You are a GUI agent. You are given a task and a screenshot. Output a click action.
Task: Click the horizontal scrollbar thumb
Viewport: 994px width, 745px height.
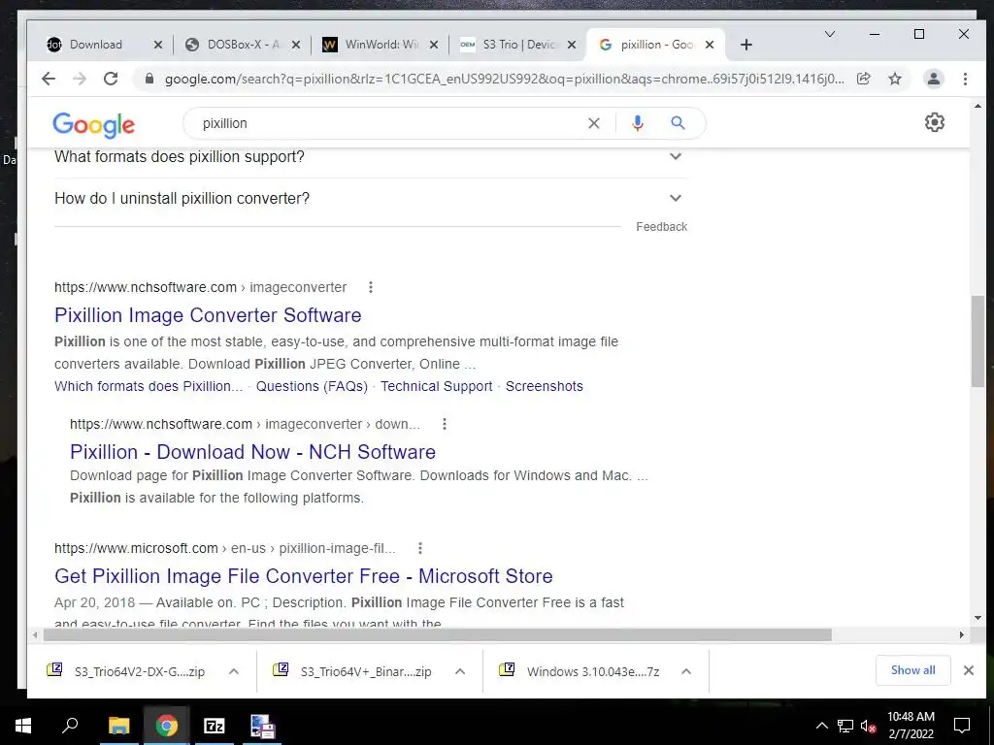click(x=438, y=634)
